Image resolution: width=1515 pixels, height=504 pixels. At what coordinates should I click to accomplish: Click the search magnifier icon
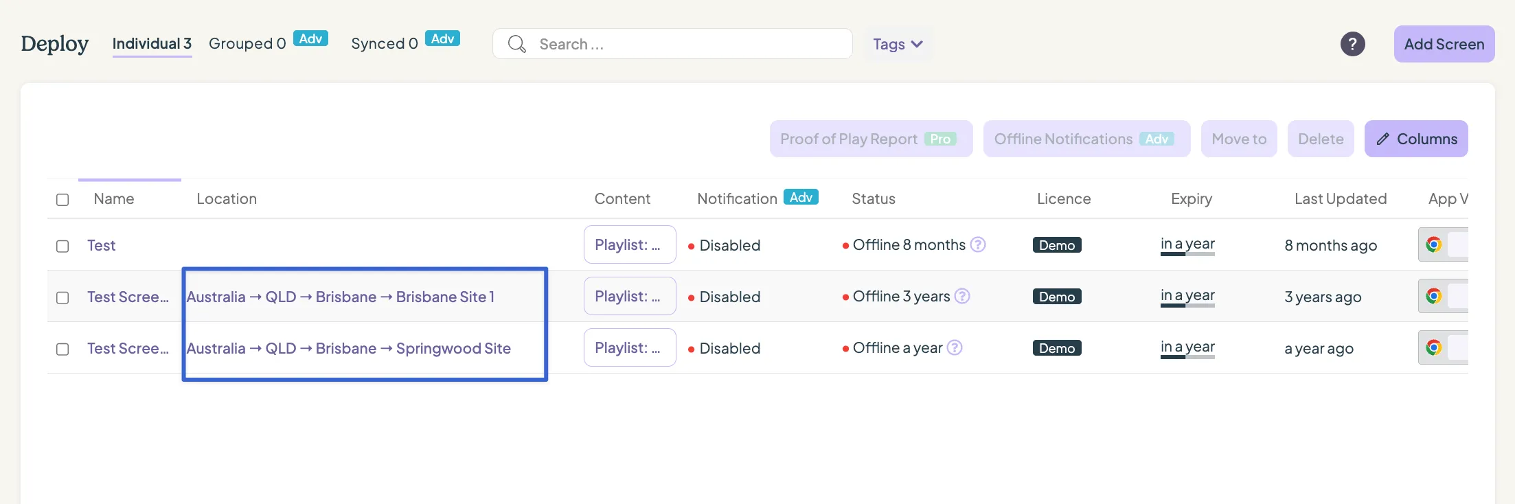tap(516, 44)
